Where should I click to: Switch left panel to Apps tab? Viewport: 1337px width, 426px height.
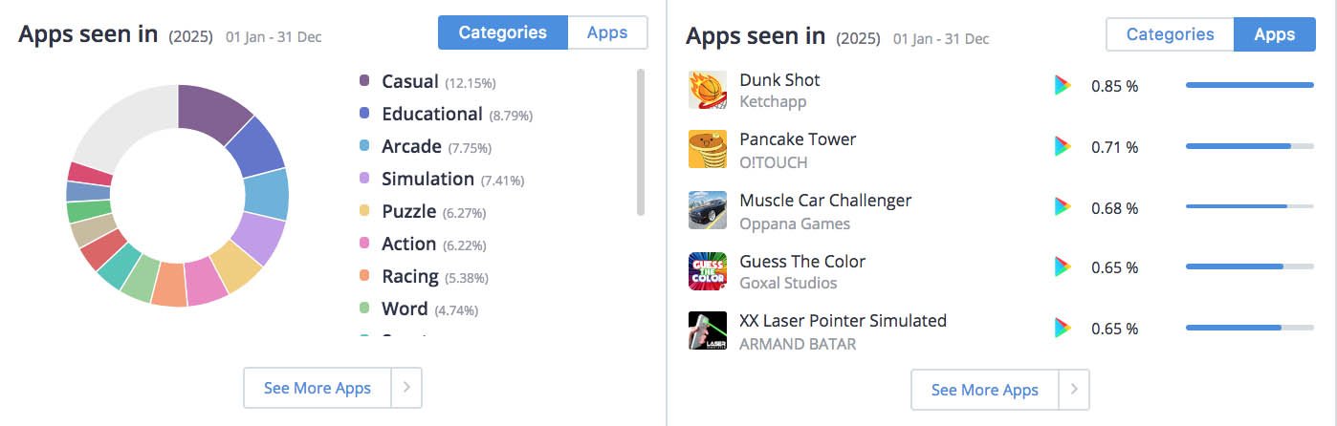point(607,32)
